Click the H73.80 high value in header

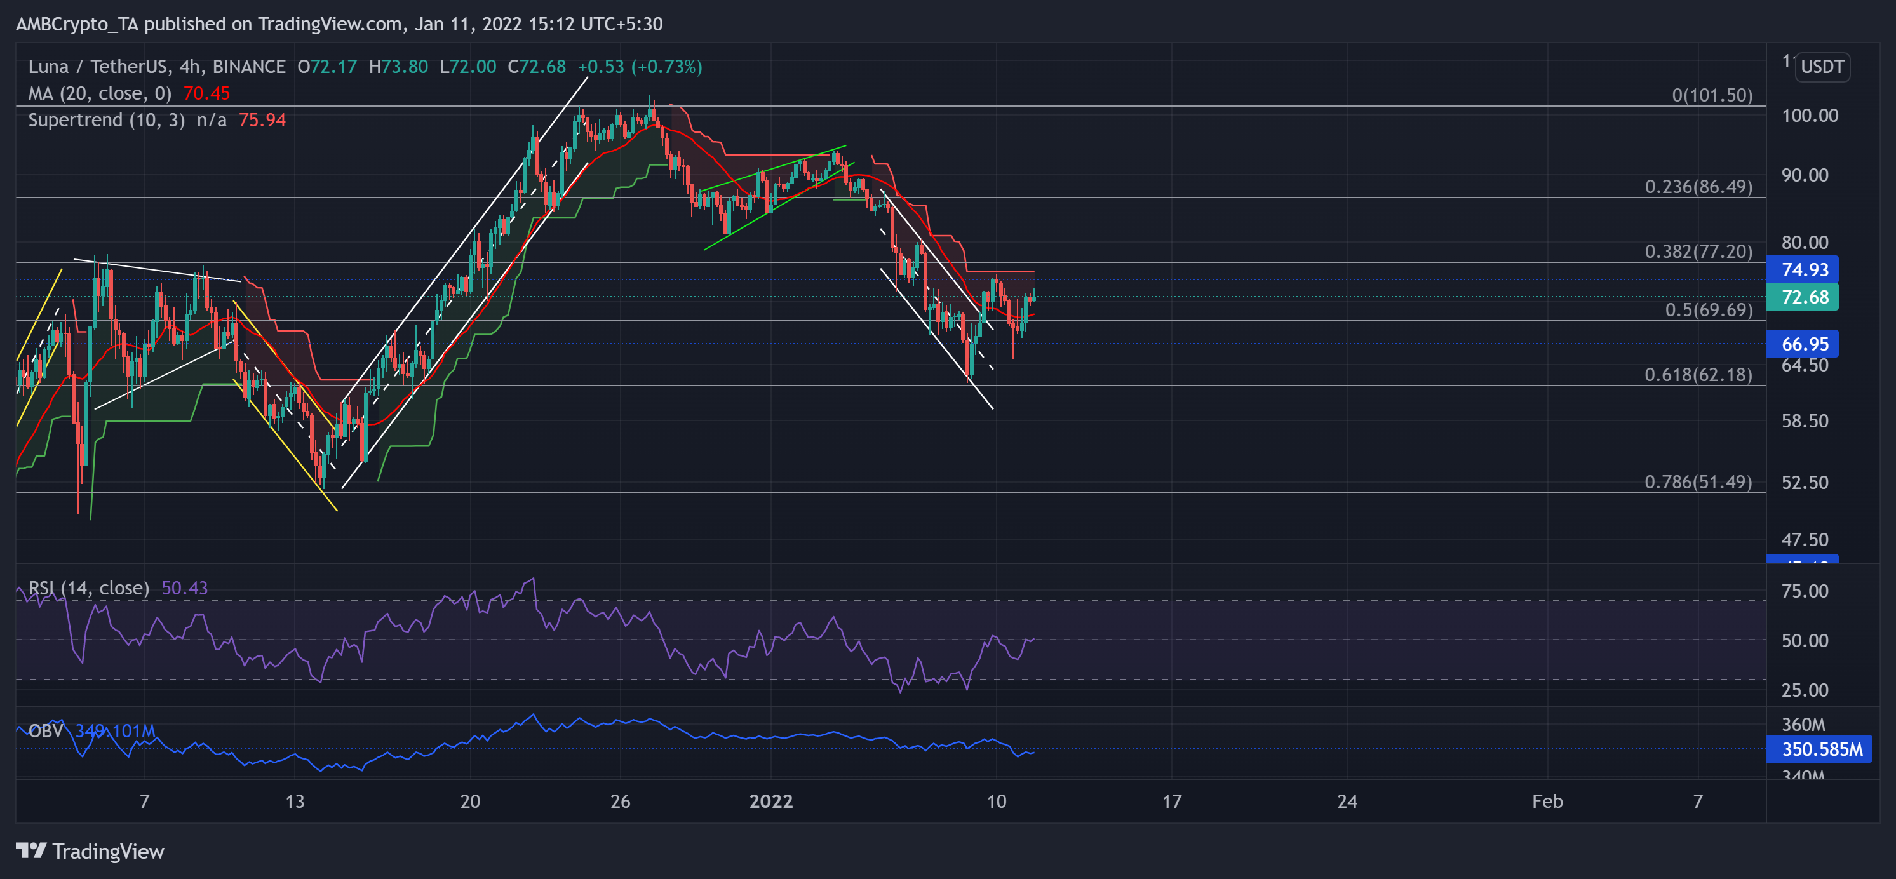398,66
